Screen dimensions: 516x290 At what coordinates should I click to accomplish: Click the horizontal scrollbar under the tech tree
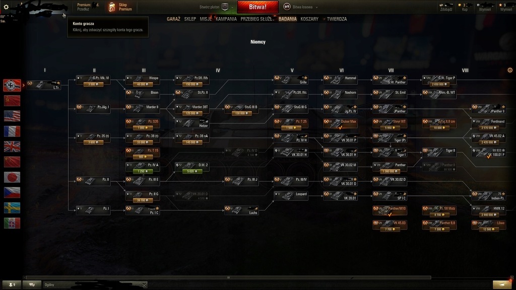point(228,277)
